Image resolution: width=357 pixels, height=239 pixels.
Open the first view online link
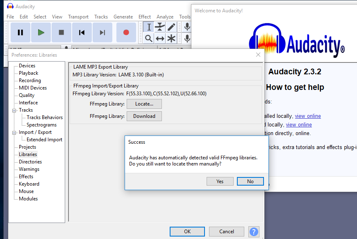tap(308, 116)
